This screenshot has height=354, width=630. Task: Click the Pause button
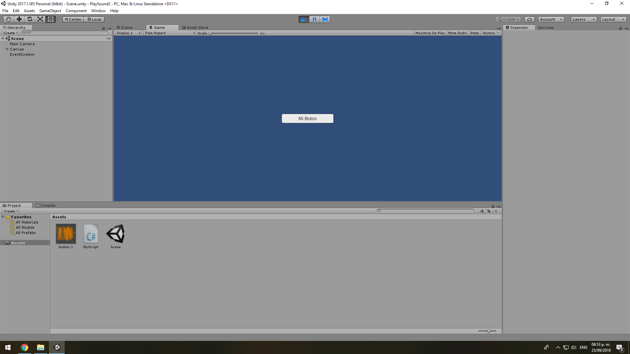(314, 19)
